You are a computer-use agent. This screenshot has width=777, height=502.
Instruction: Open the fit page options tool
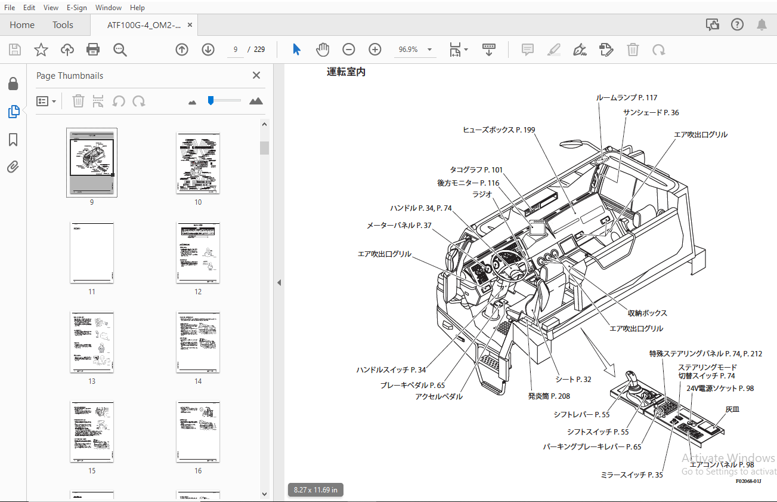tap(458, 50)
